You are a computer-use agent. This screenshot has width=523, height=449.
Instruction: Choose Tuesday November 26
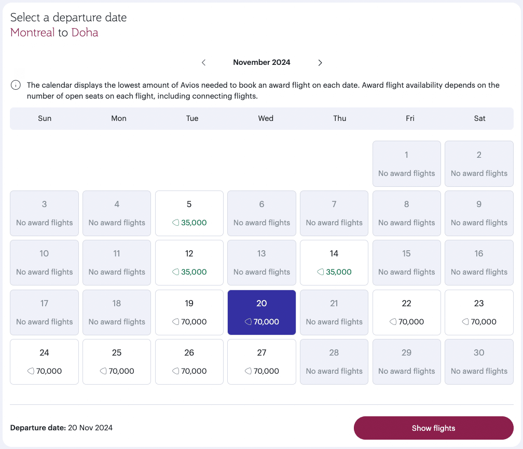[x=189, y=362]
